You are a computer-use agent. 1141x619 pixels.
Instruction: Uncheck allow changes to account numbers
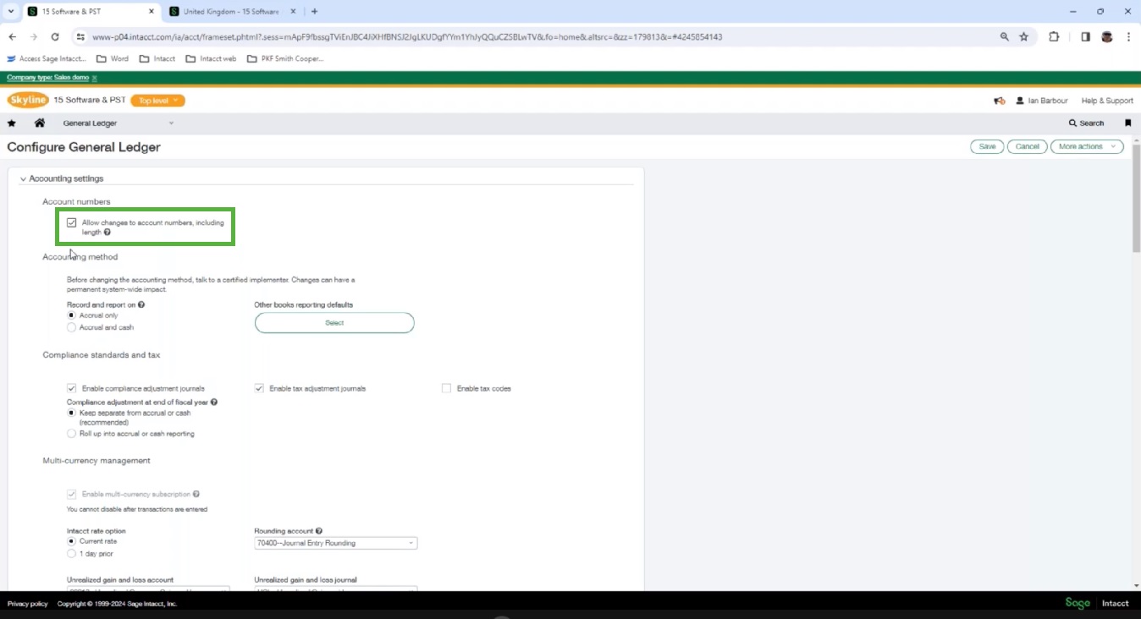tap(71, 222)
